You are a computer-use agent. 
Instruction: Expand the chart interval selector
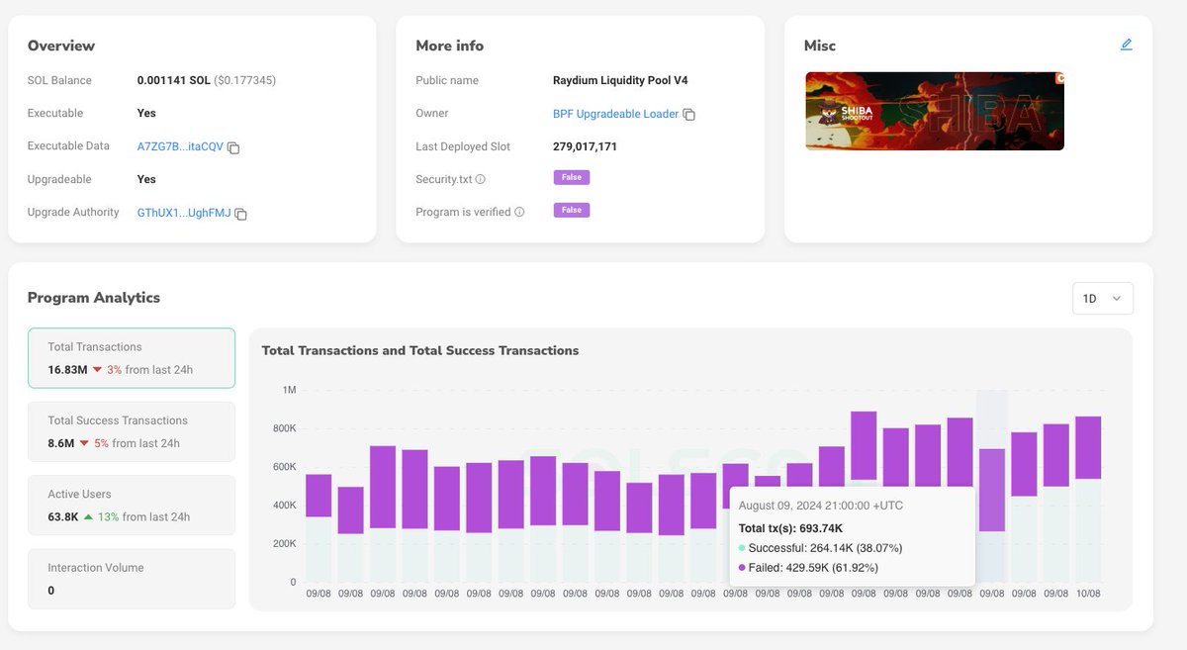click(1102, 298)
